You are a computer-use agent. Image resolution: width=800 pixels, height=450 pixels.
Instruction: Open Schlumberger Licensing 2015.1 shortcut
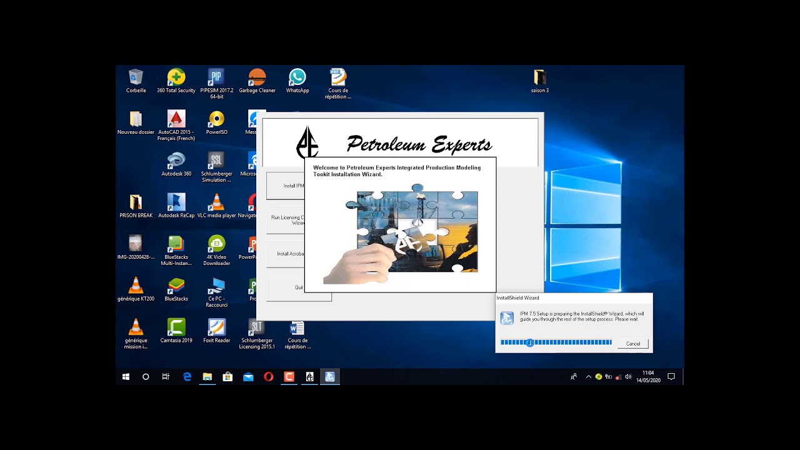click(257, 334)
